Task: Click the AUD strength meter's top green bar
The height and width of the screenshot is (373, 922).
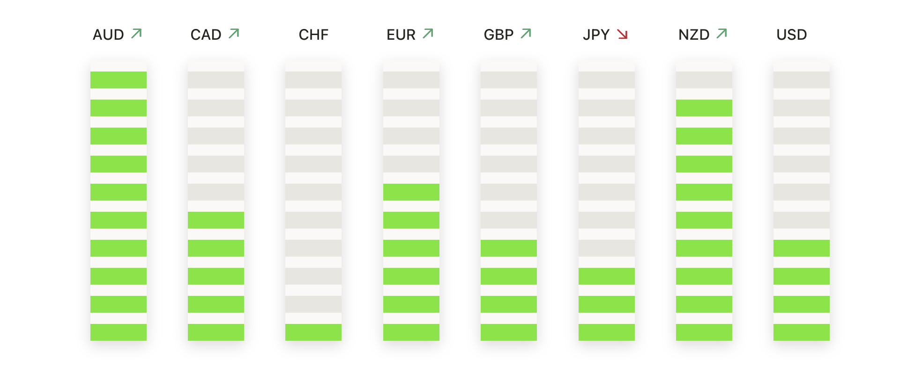Action: (x=119, y=80)
